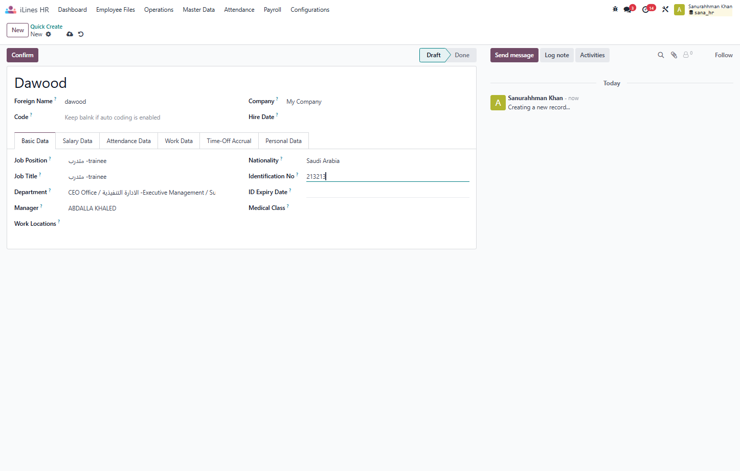This screenshot has height=471, width=740.
Task: Open the activities clock icon with badge 14
Action: click(648, 9)
